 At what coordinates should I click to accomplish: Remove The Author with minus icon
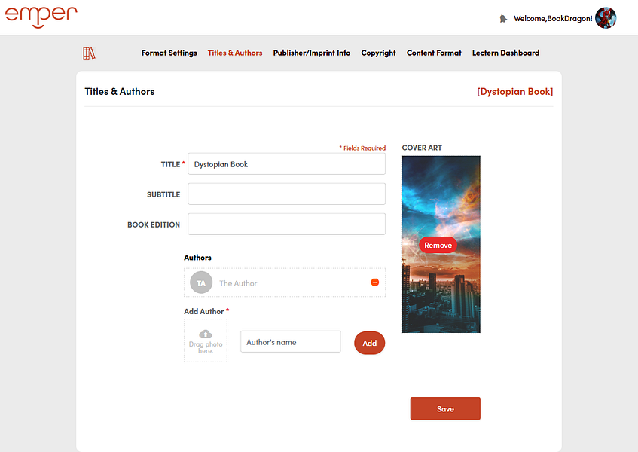(375, 282)
